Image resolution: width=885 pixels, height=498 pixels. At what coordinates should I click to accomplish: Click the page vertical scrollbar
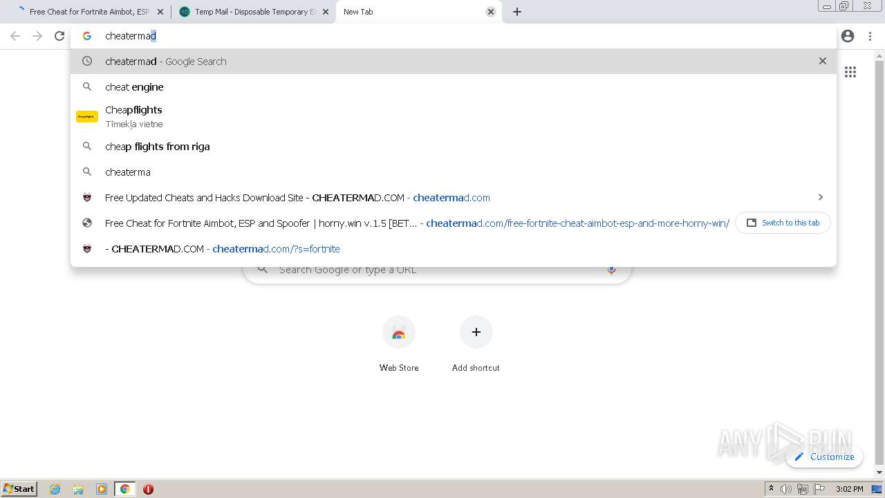click(x=879, y=263)
